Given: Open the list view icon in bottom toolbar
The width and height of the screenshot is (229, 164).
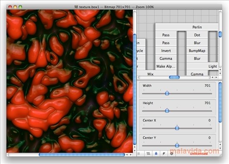Looking at the screenshot, I should pos(148,154).
